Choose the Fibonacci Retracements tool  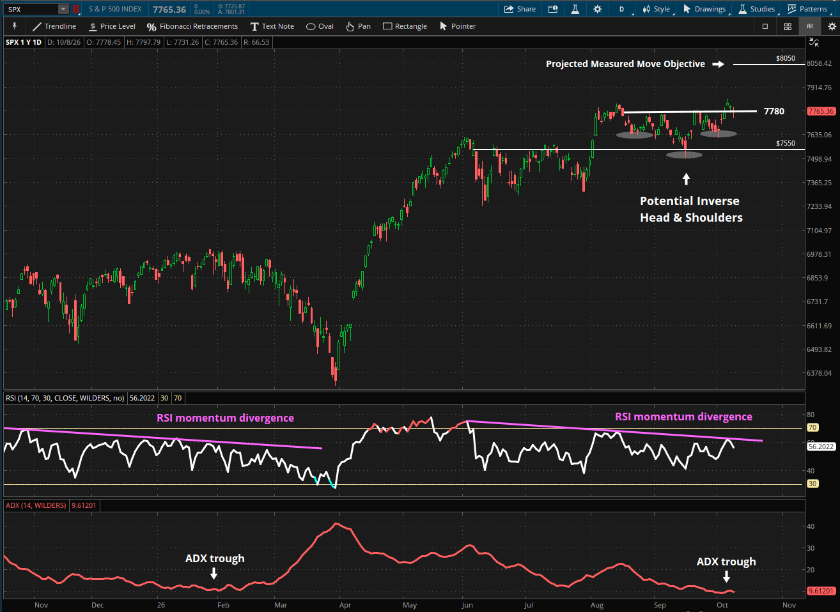tap(192, 26)
